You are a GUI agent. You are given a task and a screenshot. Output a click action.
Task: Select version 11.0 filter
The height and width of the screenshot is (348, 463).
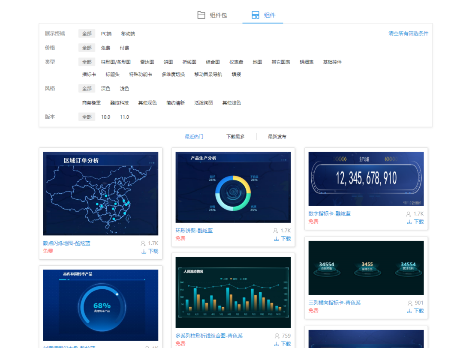click(x=124, y=117)
